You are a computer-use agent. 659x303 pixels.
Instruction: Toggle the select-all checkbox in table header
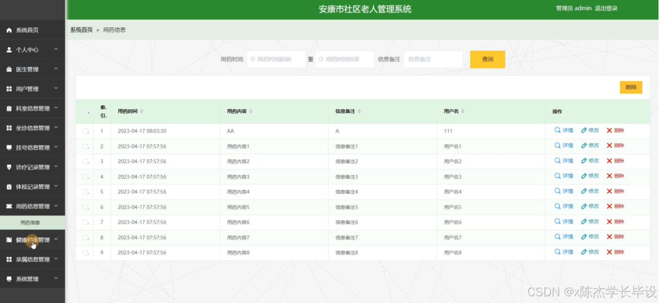[85, 112]
